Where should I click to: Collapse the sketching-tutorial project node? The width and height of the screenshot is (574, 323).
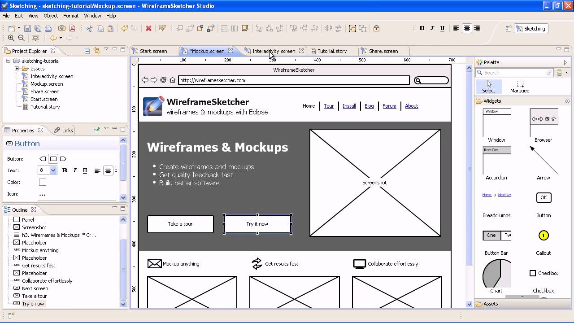pyautogui.click(x=8, y=61)
